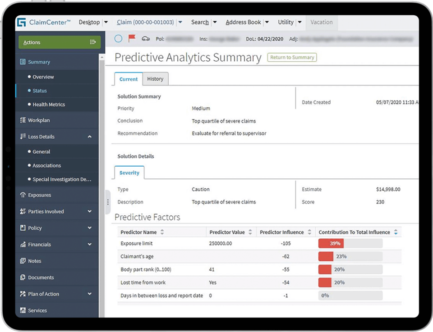Click the green Actions button
433x332 pixels.
59,42
